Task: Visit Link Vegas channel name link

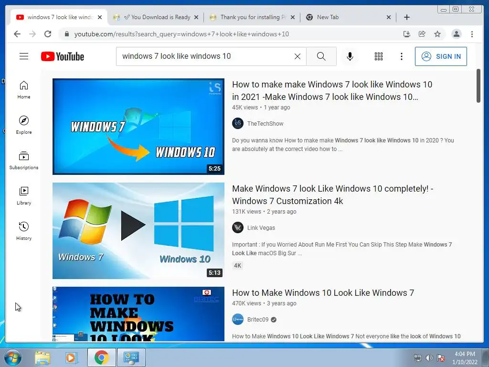Action: [x=261, y=227]
